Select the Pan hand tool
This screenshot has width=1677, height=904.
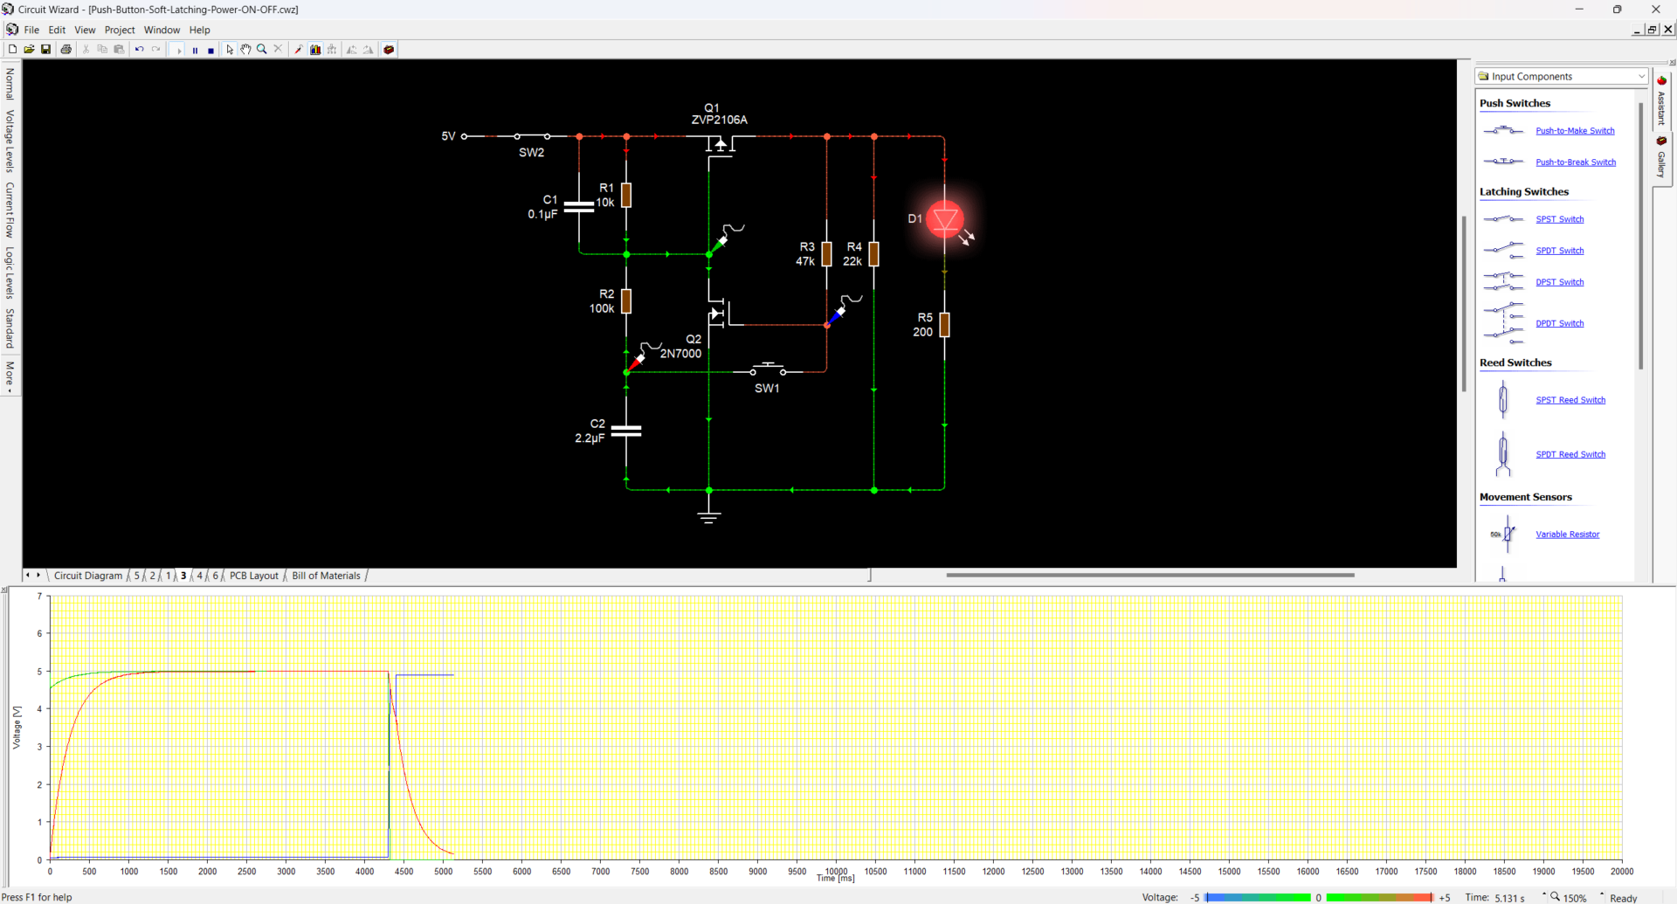[245, 49]
